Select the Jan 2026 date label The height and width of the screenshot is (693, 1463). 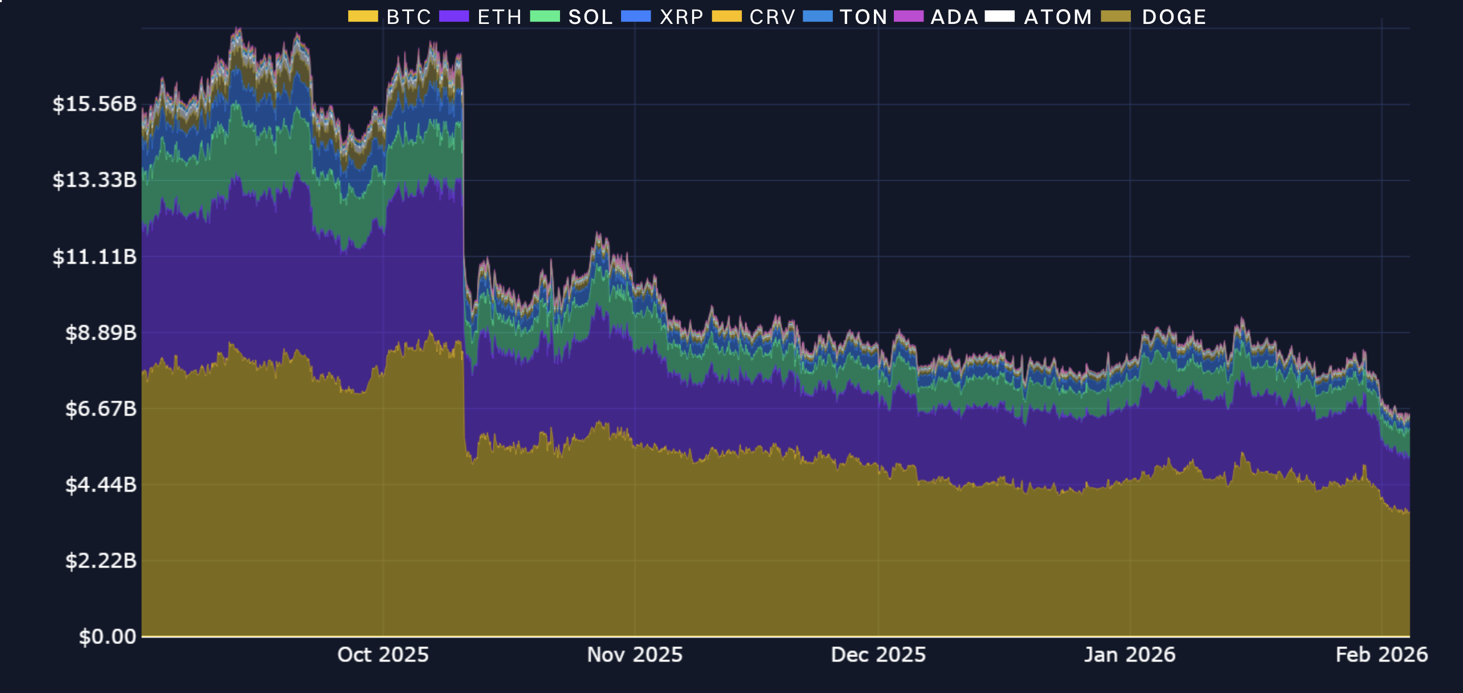[x=1130, y=655]
